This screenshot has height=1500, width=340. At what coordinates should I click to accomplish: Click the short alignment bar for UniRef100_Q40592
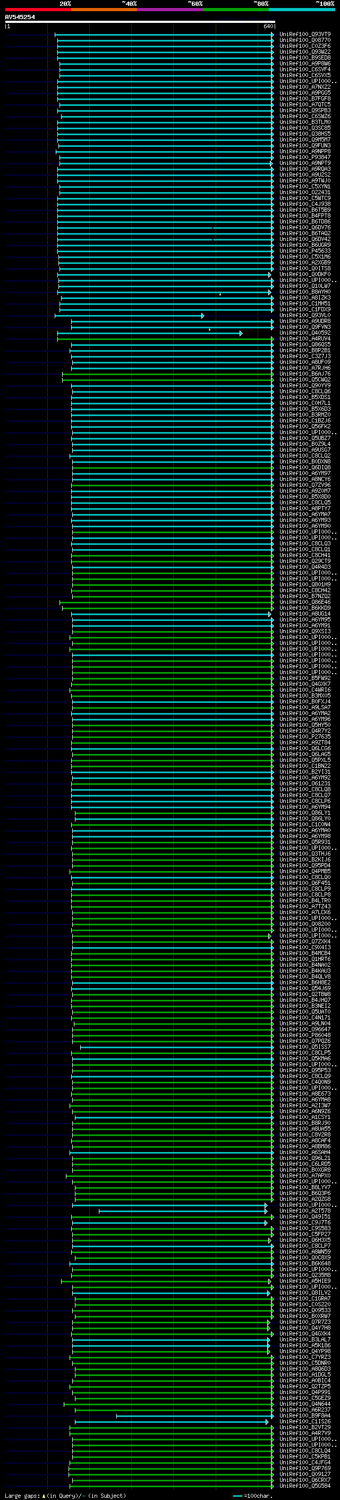coord(150,333)
